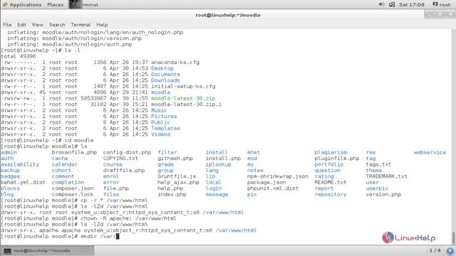Click the tags.txt entry
456x256 pixels.
[x=378, y=164]
